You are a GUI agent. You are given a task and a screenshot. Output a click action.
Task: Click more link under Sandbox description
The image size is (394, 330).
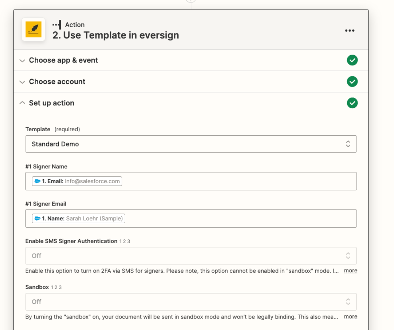click(x=351, y=316)
